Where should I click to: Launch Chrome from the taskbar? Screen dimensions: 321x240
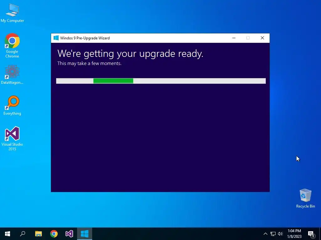tap(54, 234)
